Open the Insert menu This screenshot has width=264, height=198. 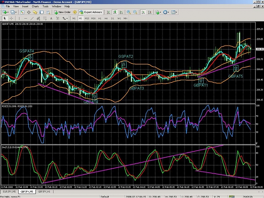(x=25, y=6)
